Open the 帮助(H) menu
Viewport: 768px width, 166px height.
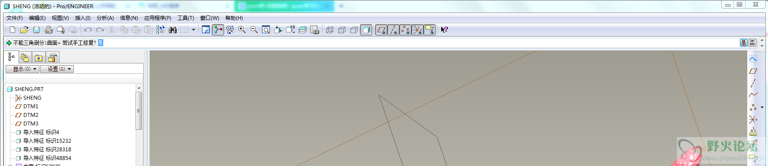234,18
